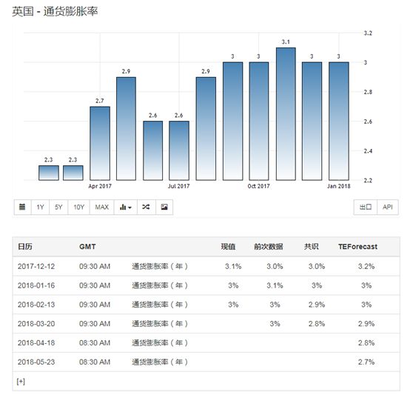The width and height of the screenshot is (413, 398).
Task: Click the TEForecast column header
Action: click(357, 247)
